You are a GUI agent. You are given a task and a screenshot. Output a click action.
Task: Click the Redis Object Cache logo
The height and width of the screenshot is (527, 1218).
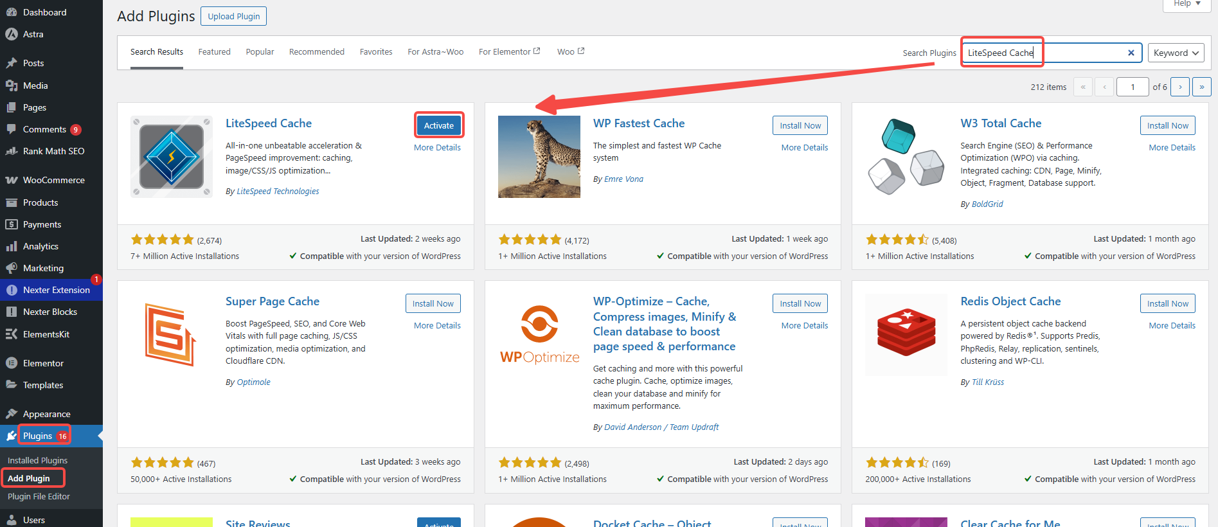[906, 334]
